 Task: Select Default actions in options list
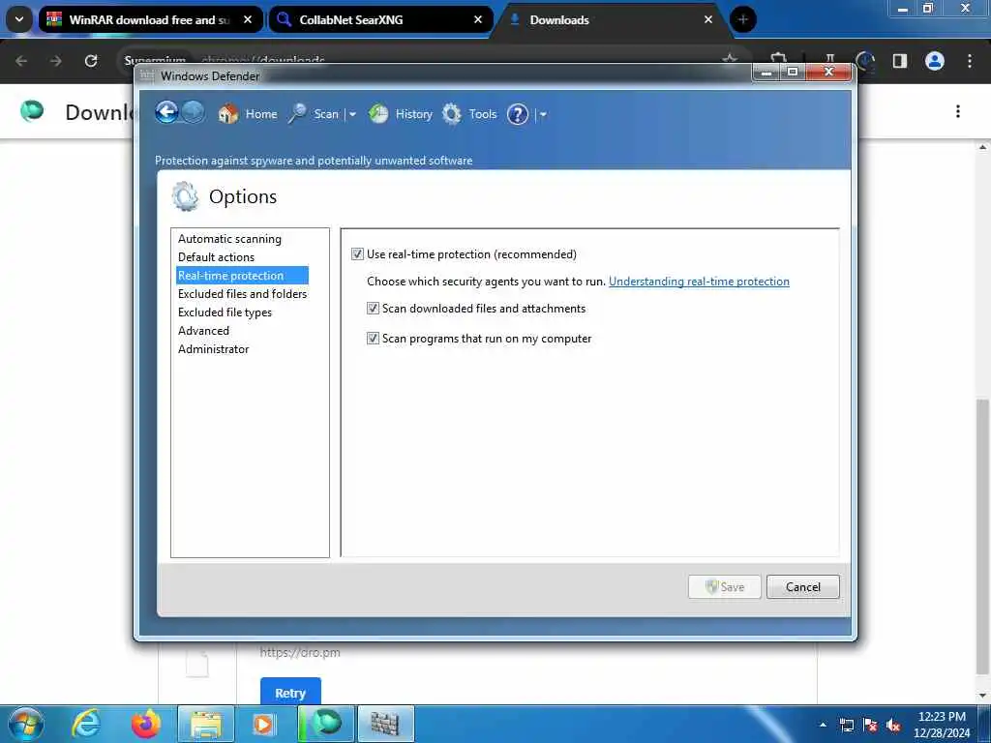point(216,257)
